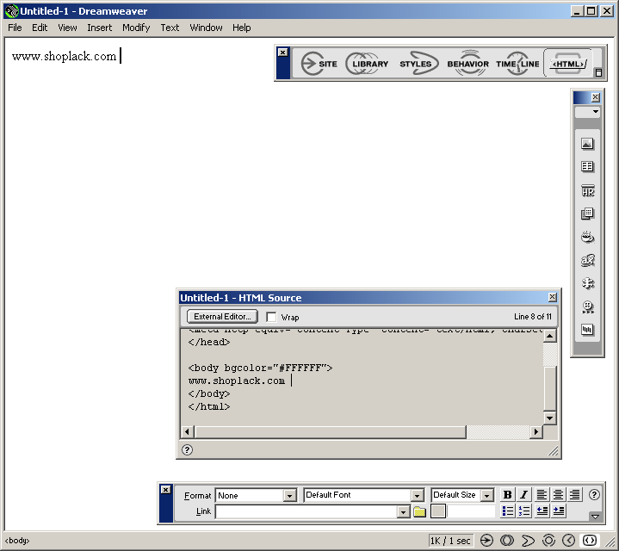Insert a plugin (puzzle piece icon)

pos(587,283)
